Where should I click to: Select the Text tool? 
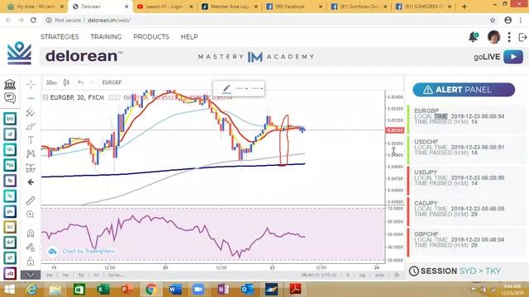[x=31, y=139]
